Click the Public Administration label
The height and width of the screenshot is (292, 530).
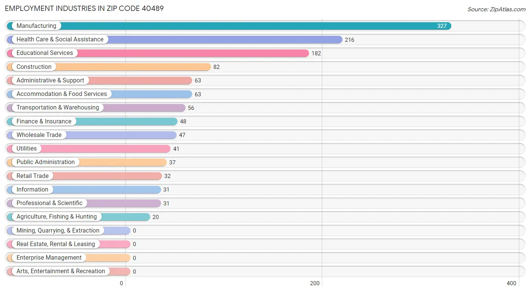coord(46,162)
